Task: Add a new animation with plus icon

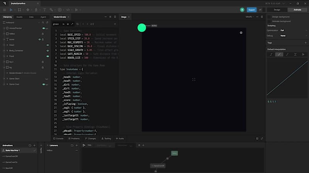Action: (34, 145)
